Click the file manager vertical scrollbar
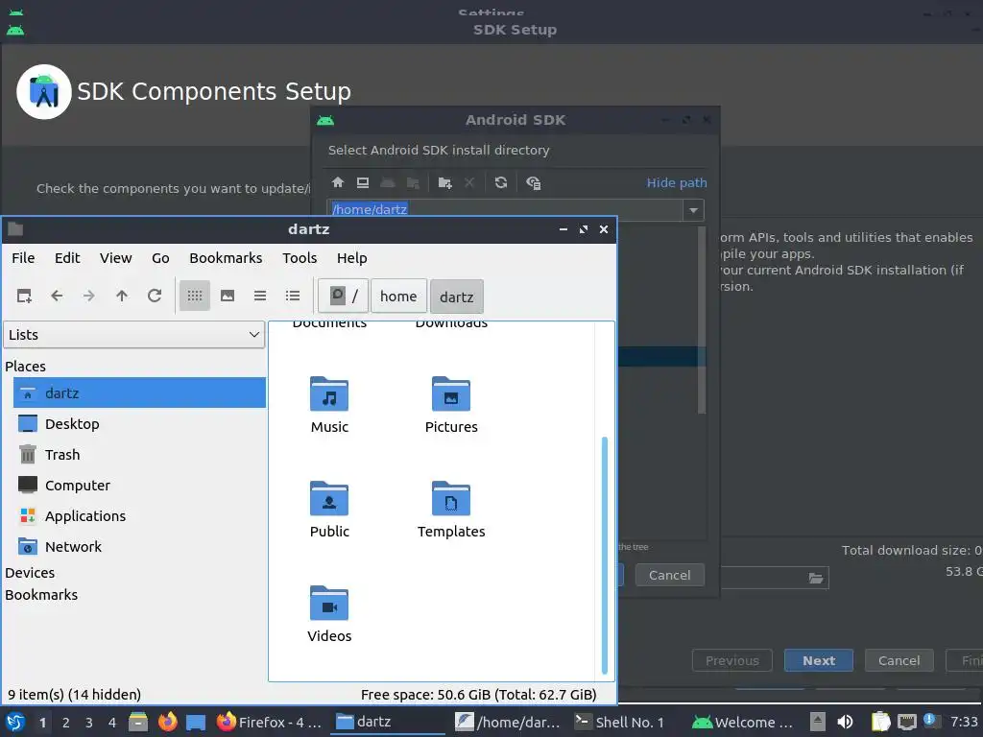 coord(605,556)
